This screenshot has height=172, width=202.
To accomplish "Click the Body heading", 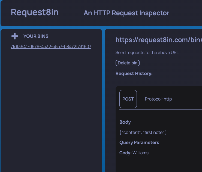I will [125, 122].
